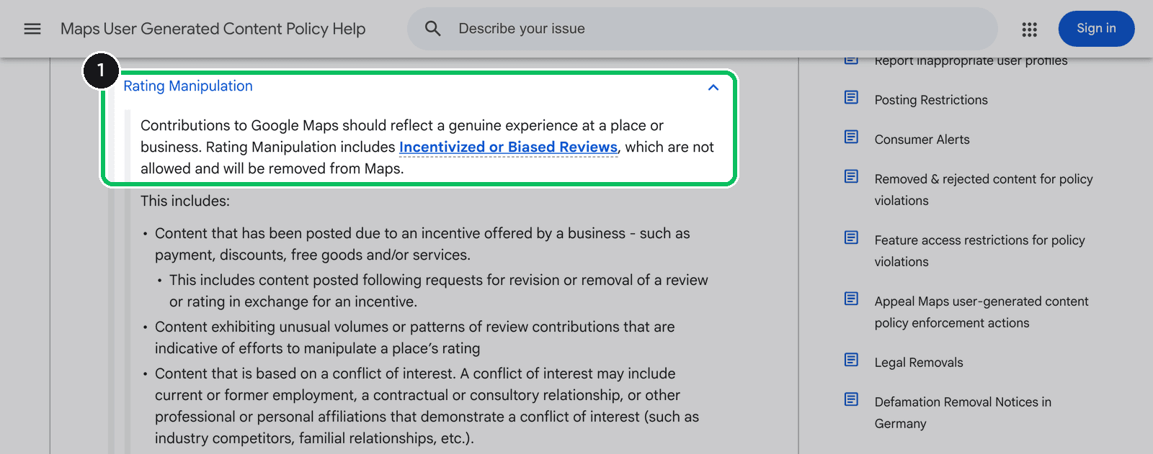Open Removed & rejected content for policy violations
The width and height of the screenshot is (1153, 454).
pyautogui.click(x=984, y=190)
